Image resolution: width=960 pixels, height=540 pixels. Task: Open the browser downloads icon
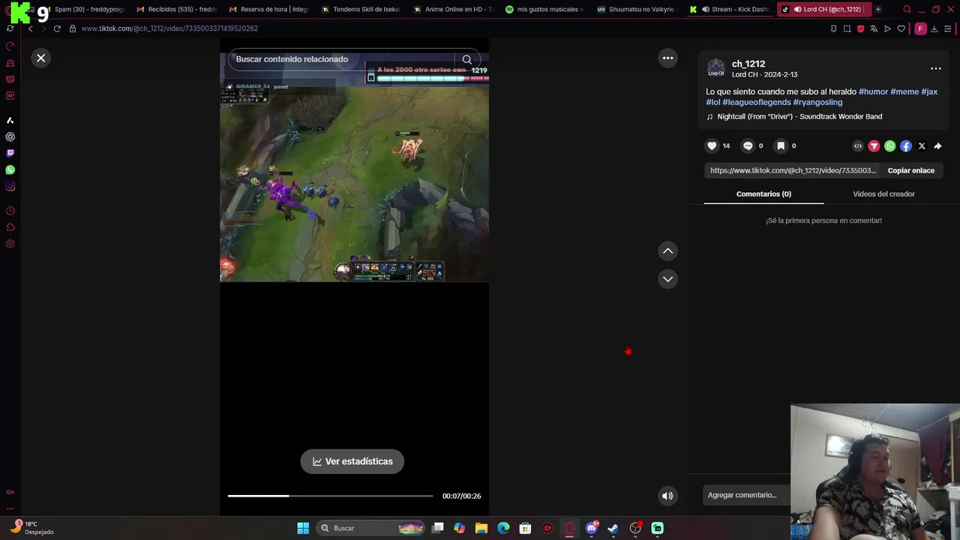(x=934, y=28)
